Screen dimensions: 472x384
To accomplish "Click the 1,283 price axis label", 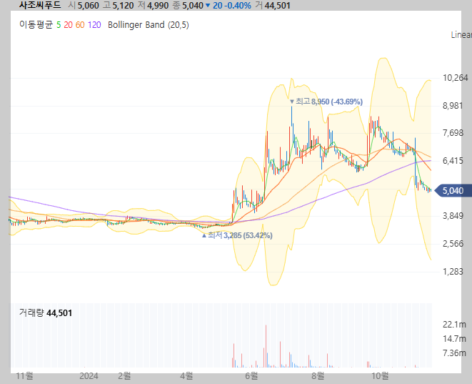I will (453, 271).
